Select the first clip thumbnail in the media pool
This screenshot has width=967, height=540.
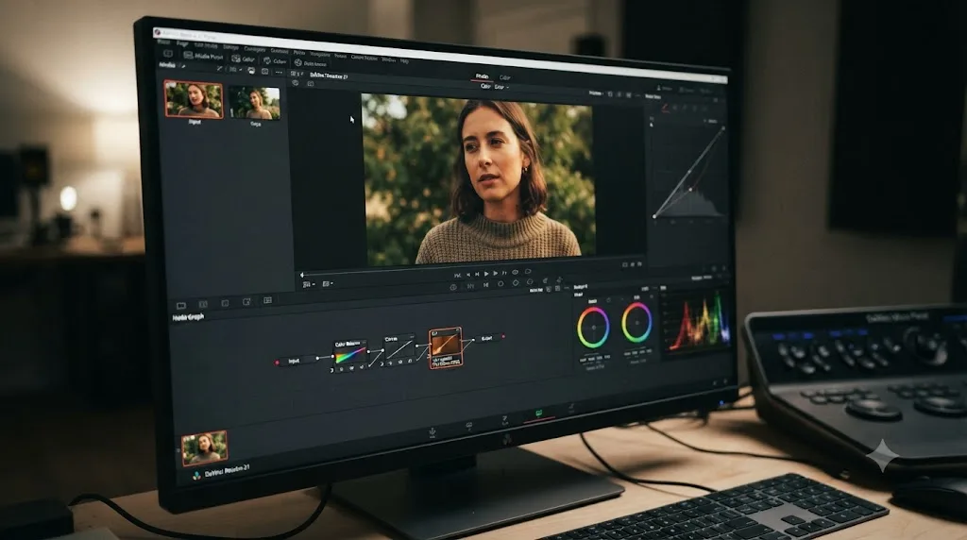(194, 98)
